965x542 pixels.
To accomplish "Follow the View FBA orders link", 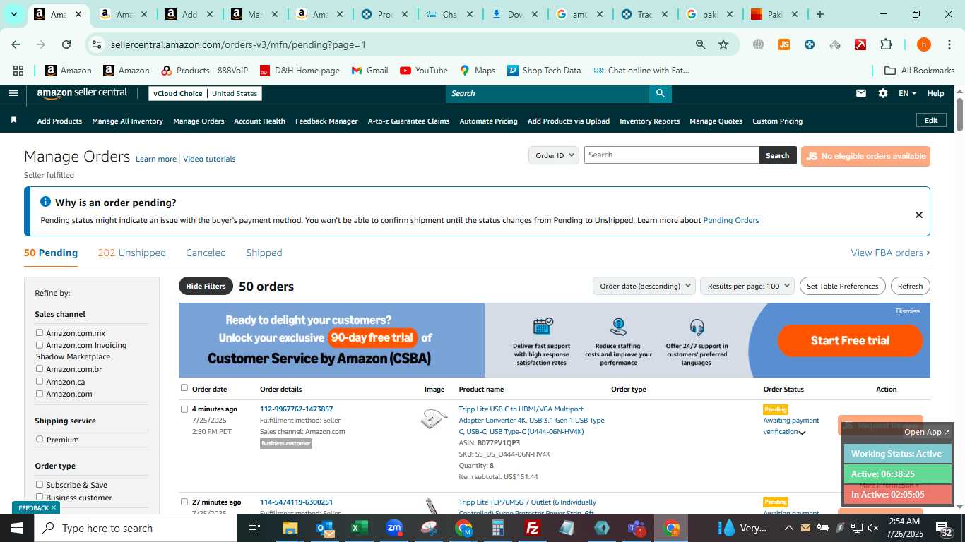I will coord(890,253).
